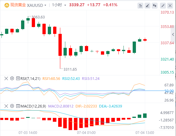The height and width of the screenshot is (136, 176).
Task: Click the RSI1:60.56 value
Action: click(51, 78)
